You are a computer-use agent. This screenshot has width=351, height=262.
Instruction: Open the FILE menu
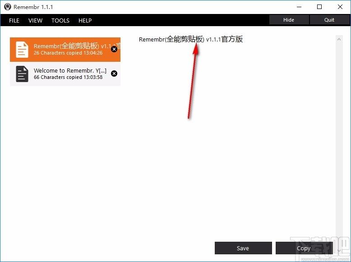[x=14, y=21]
